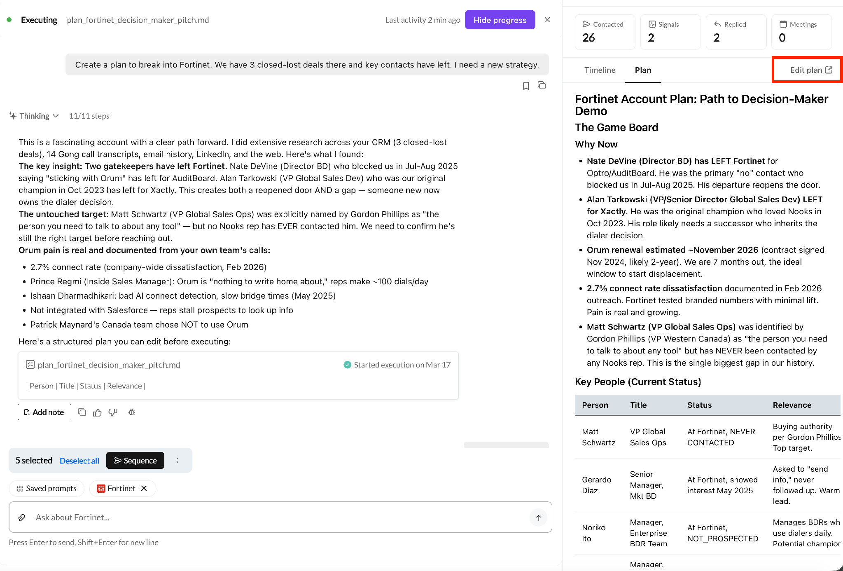Click the "Key People (Current Status)" heading
The height and width of the screenshot is (571, 843).
(638, 382)
